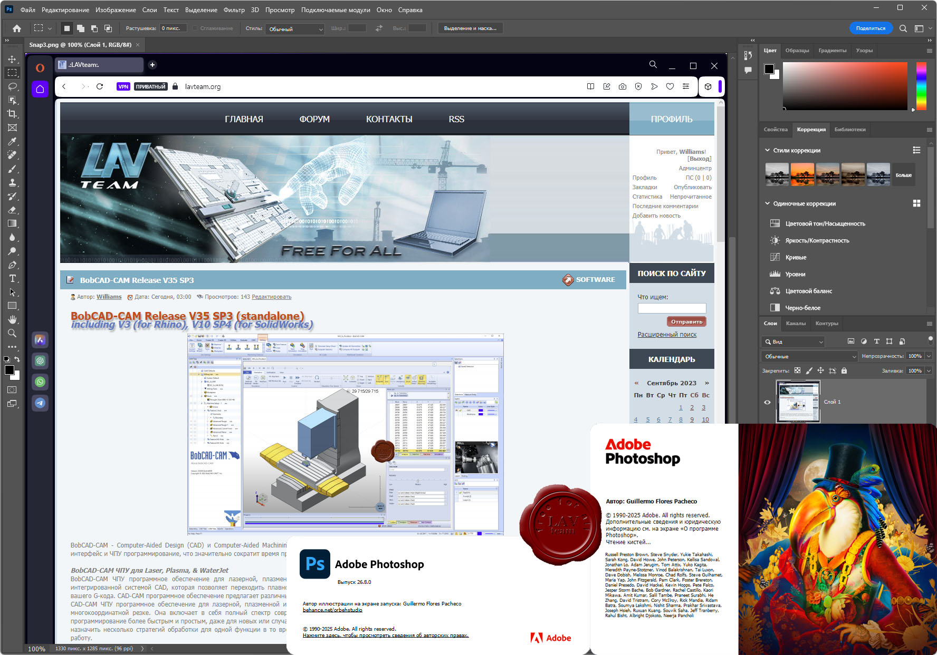The height and width of the screenshot is (655, 937).
Task: Open the Photoshop Home screen icon
Action: [17, 28]
